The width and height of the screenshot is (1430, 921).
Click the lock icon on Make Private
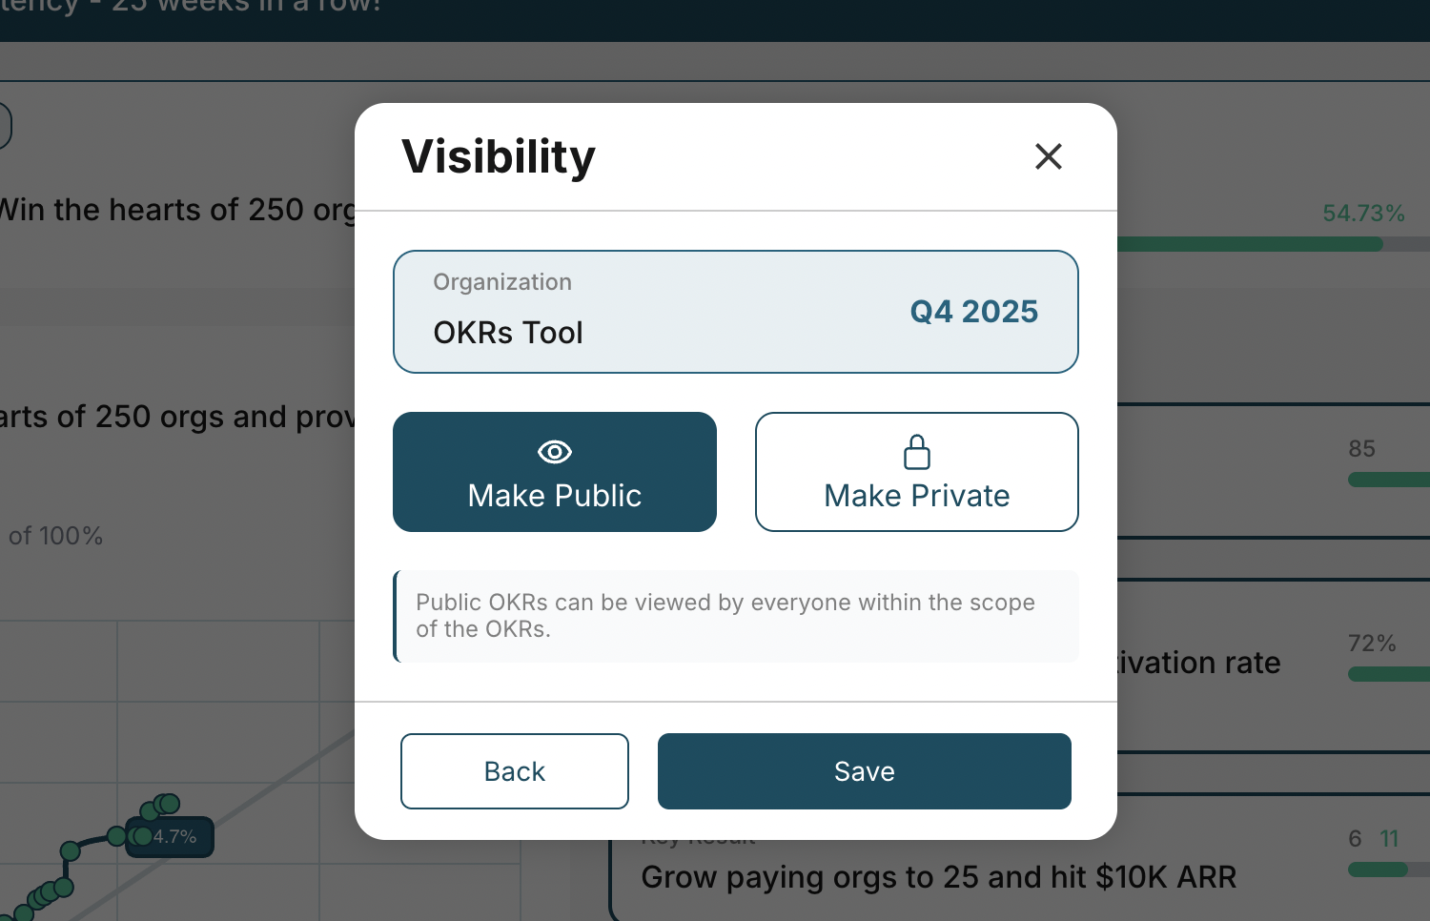pyautogui.click(x=916, y=452)
